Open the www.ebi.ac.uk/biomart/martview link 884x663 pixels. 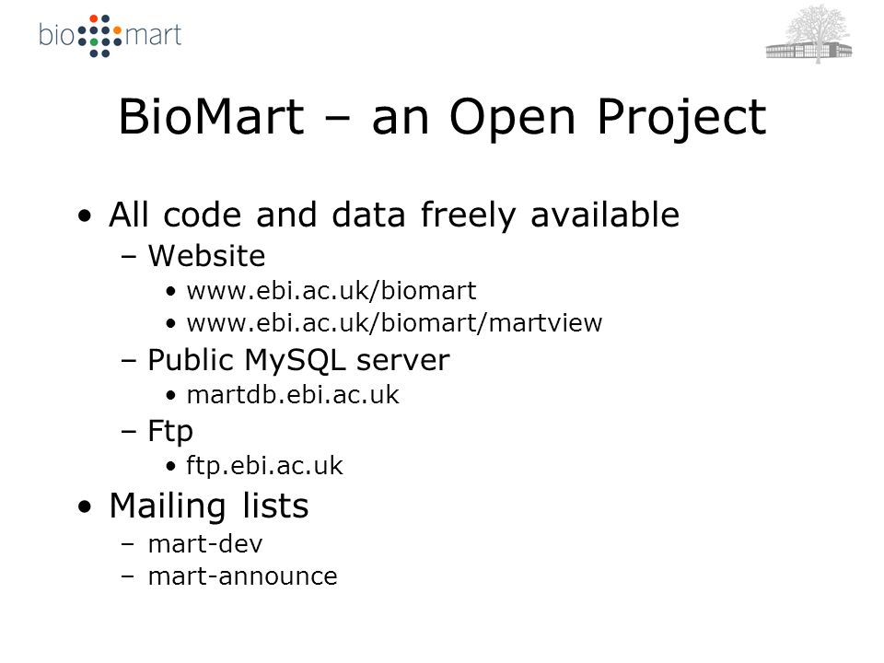[395, 323]
